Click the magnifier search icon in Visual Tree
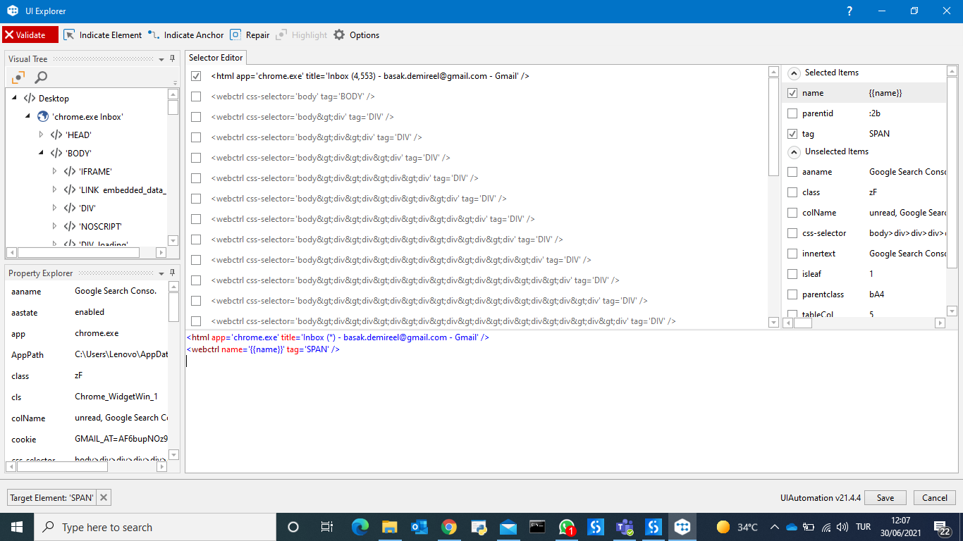 click(x=41, y=77)
